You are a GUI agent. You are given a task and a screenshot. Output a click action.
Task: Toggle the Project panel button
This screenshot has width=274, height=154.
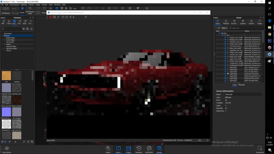128,150
